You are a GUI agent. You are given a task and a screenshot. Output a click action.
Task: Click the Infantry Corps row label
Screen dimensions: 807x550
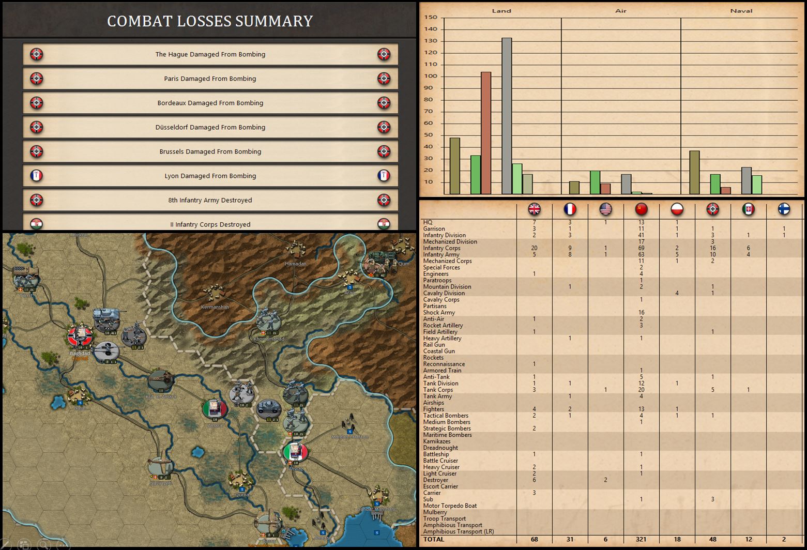[441, 248]
